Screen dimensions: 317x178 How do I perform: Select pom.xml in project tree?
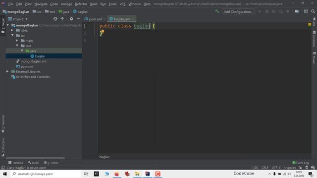point(25,66)
